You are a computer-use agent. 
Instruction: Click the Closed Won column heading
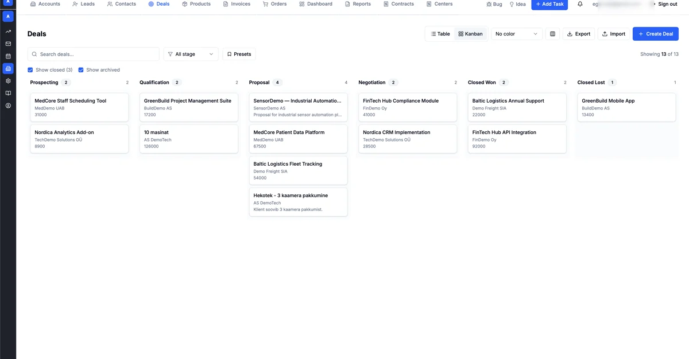(x=482, y=83)
